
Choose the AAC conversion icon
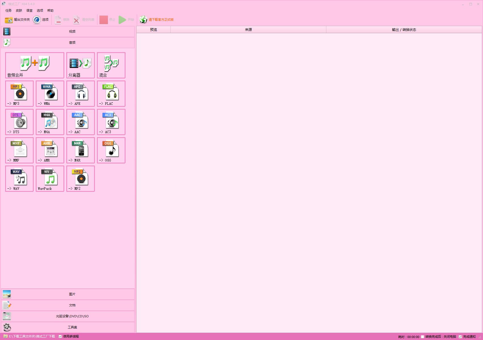pos(80,122)
